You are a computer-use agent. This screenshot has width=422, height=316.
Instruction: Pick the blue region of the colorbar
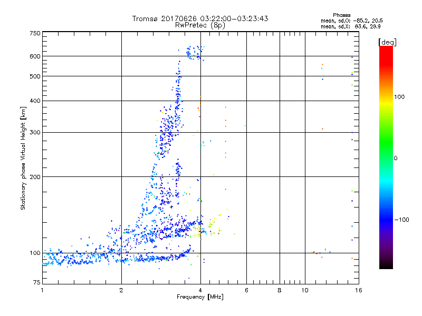click(x=386, y=211)
